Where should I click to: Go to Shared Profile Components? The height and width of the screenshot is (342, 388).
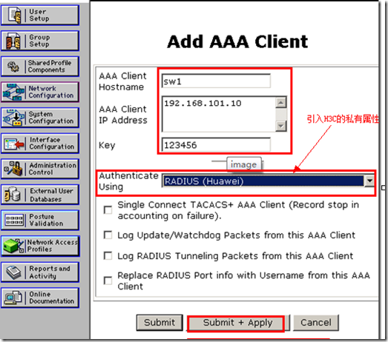pyautogui.click(x=40, y=67)
